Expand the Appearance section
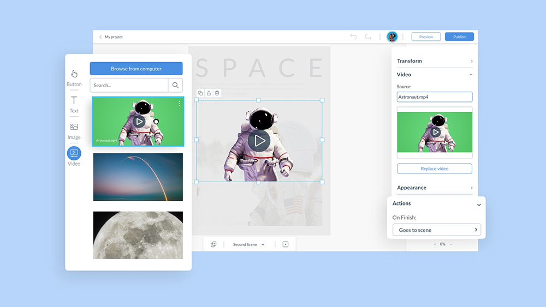This screenshot has height=307, width=546. [x=435, y=188]
